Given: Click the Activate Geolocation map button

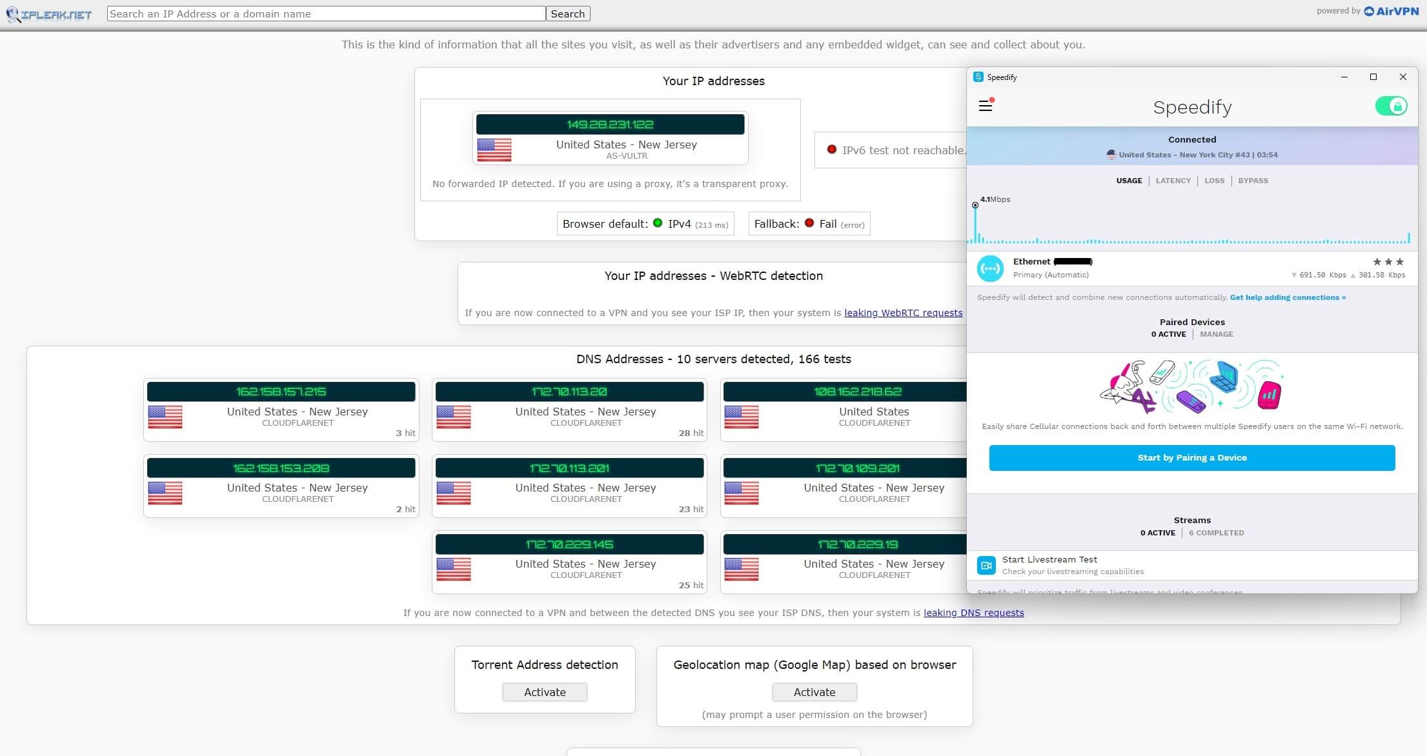Looking at the screenshot, I should (x=815, y=692).
